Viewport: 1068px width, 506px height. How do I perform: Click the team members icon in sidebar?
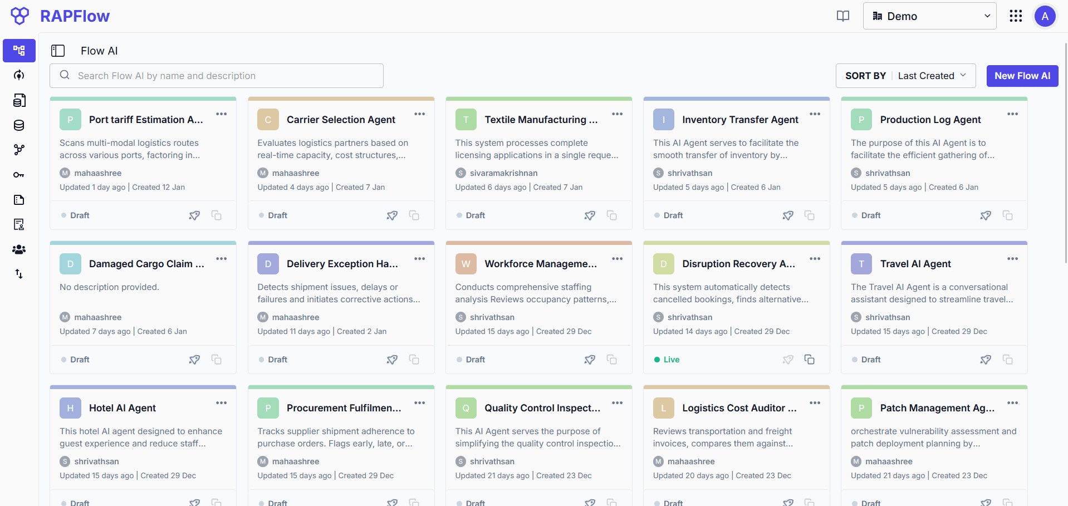[x=18, y=249]
